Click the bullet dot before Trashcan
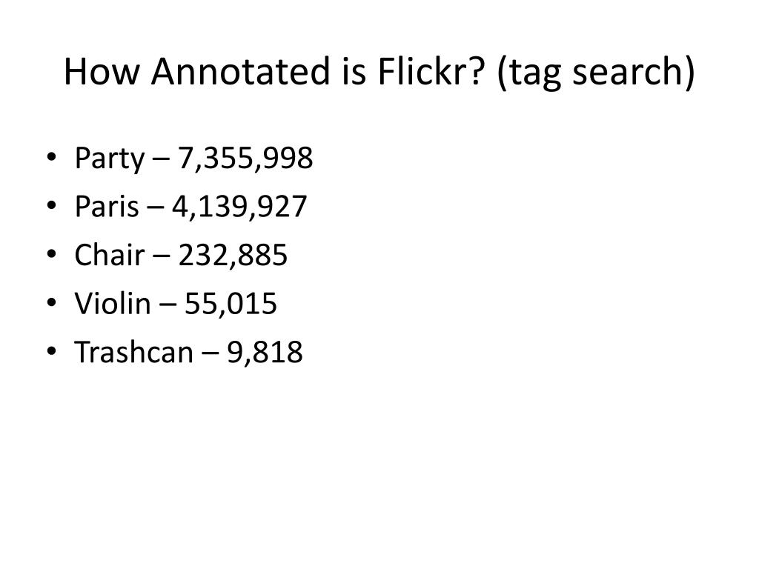Screen dimensions: 759x569 (52, 350)
